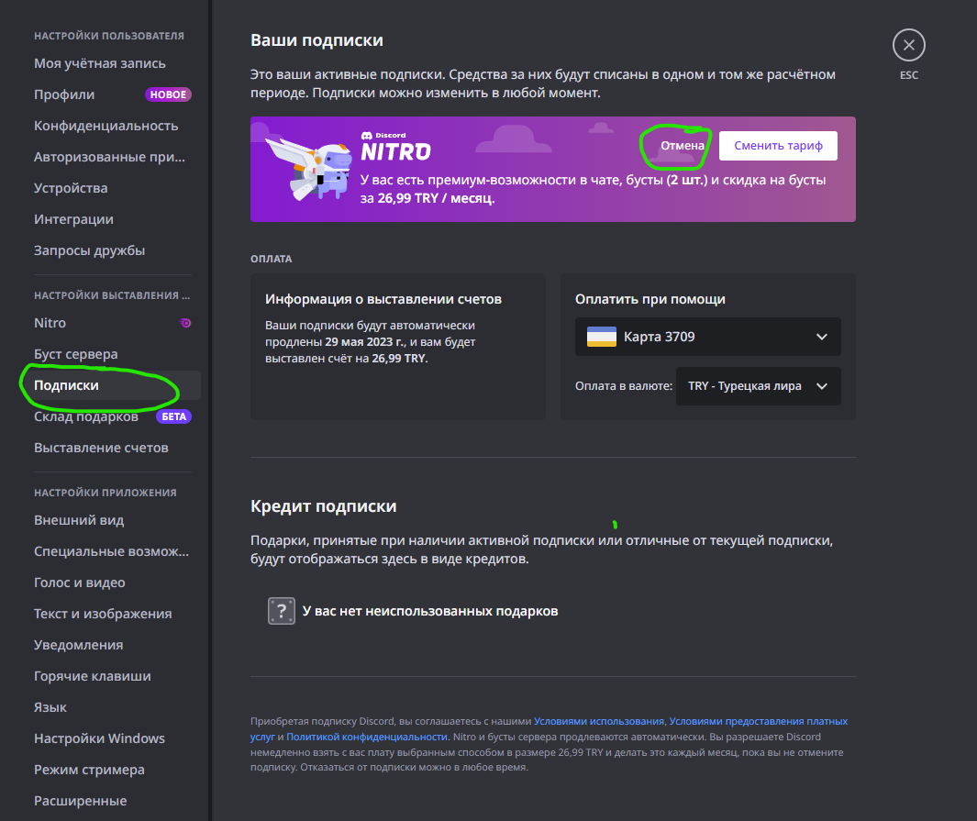Click the Discord Nitro logo in banner

(395, 147)
